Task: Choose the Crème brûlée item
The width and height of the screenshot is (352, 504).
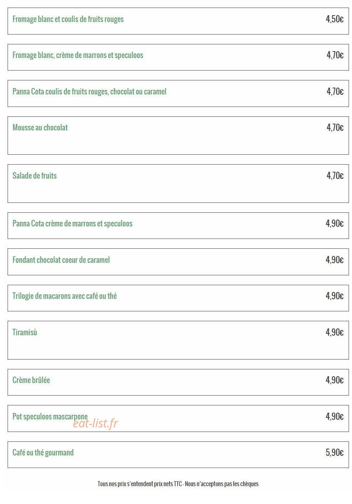Action: (178, 382)
